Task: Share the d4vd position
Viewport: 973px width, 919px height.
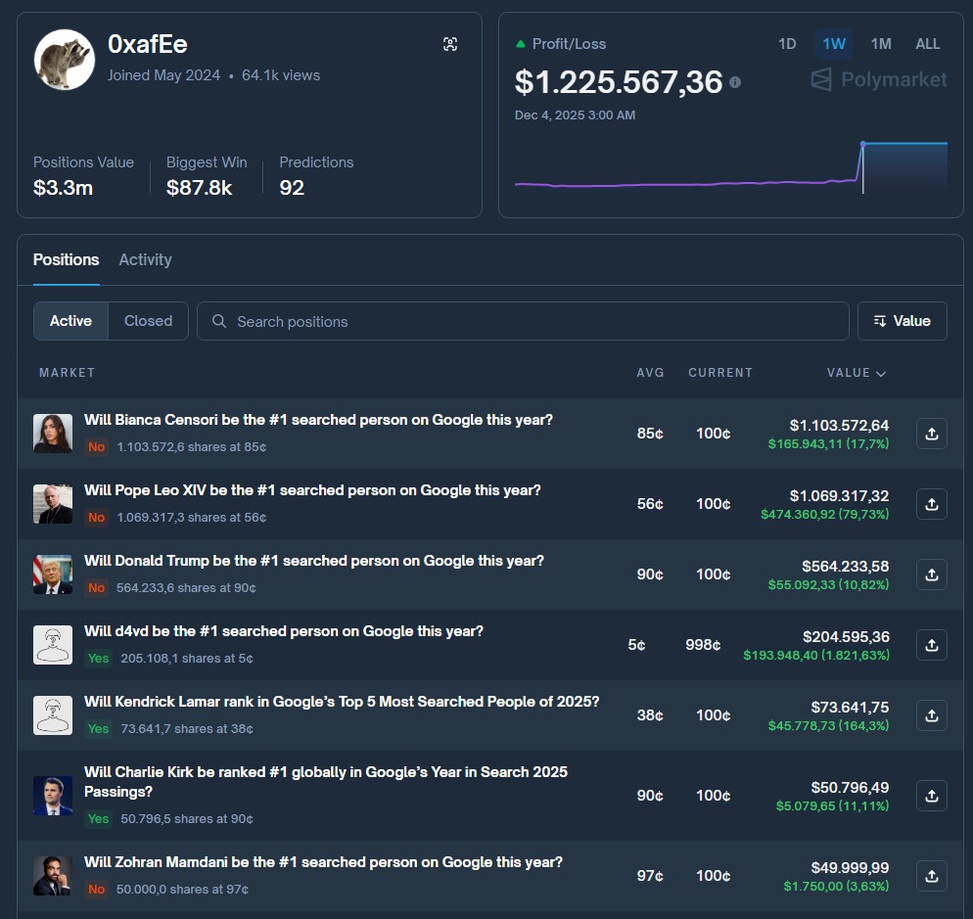Action: tap(931, 645)
